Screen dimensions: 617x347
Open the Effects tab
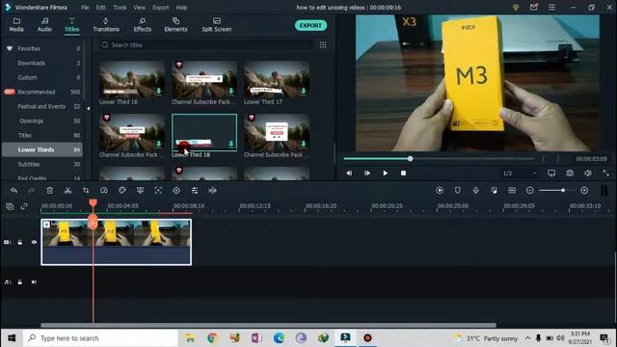(142, 25)
